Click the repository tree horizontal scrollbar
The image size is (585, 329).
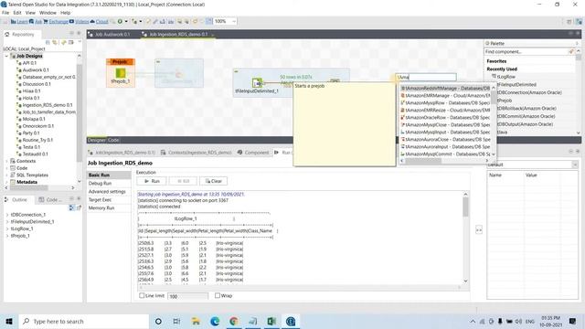click(x=40, y=187)
